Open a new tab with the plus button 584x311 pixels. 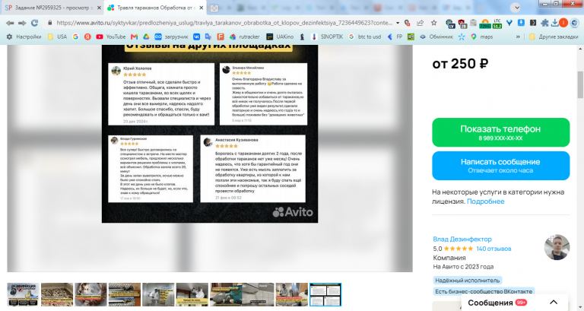(214, 8)
